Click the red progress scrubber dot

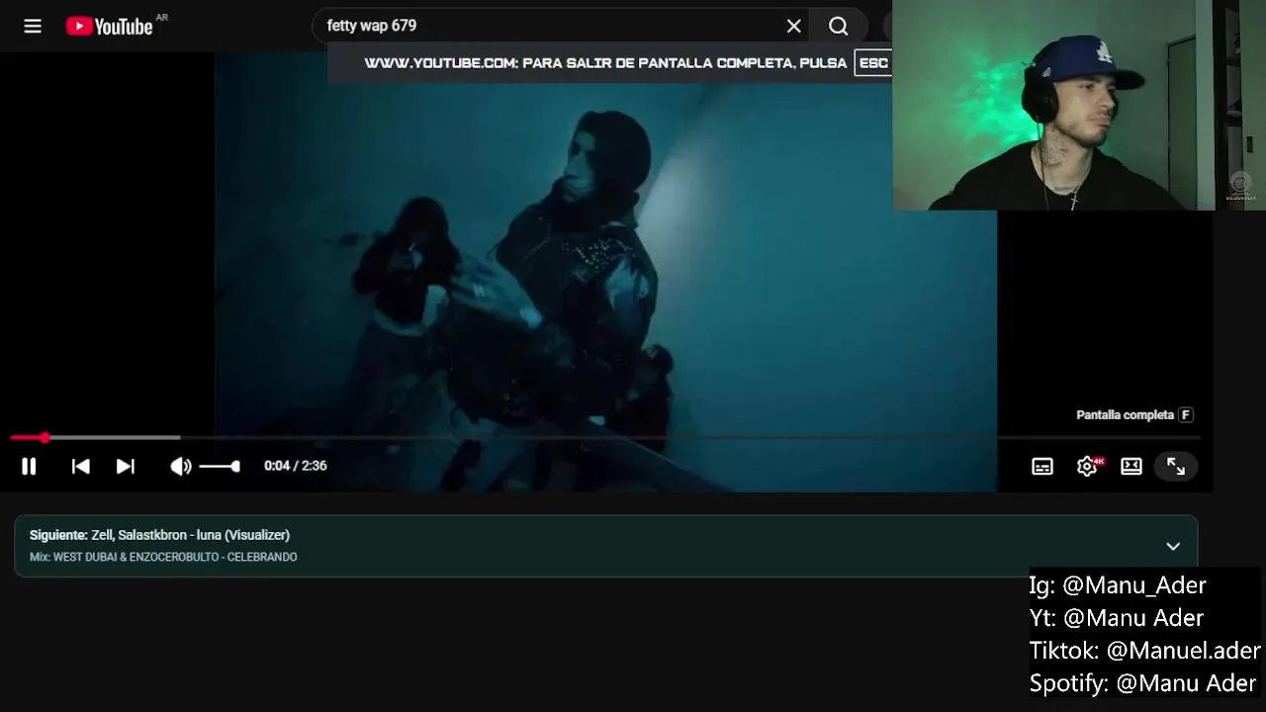coord(45,437)
